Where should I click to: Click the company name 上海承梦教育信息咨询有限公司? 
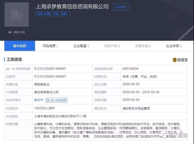(x=72, y=7)
